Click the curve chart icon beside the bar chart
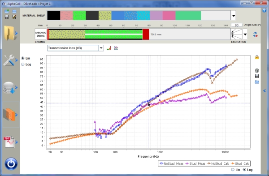Viewport: 269px width, 176px height. tap(116, 48)
